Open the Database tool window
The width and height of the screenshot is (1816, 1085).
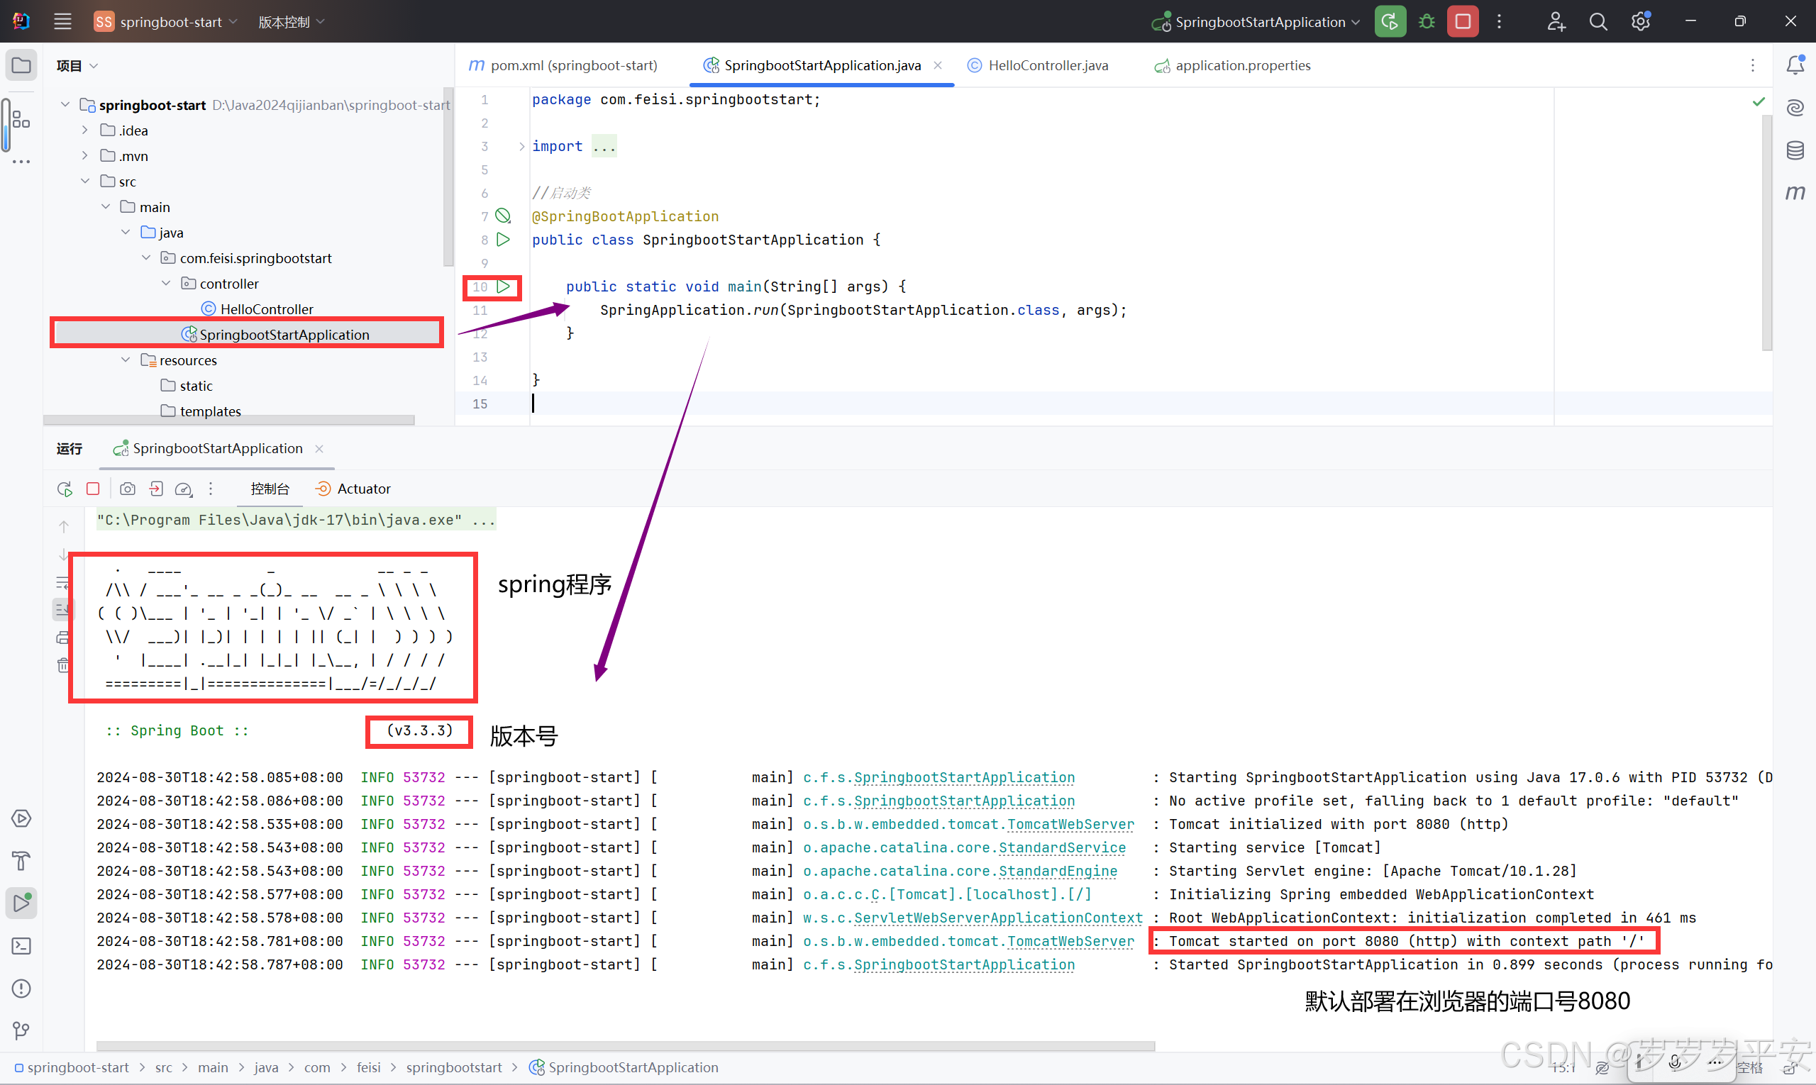[1795, 150]
